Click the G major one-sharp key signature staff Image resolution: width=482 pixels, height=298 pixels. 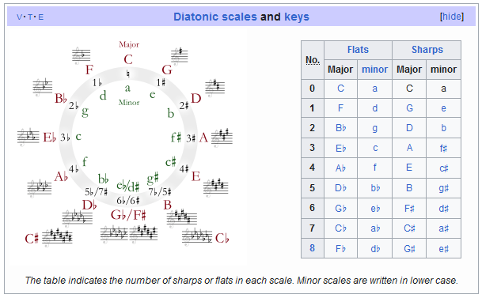coord(180,56)
